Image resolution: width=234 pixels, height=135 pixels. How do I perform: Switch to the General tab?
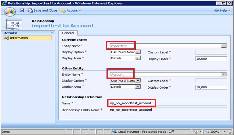click(68, 33)
